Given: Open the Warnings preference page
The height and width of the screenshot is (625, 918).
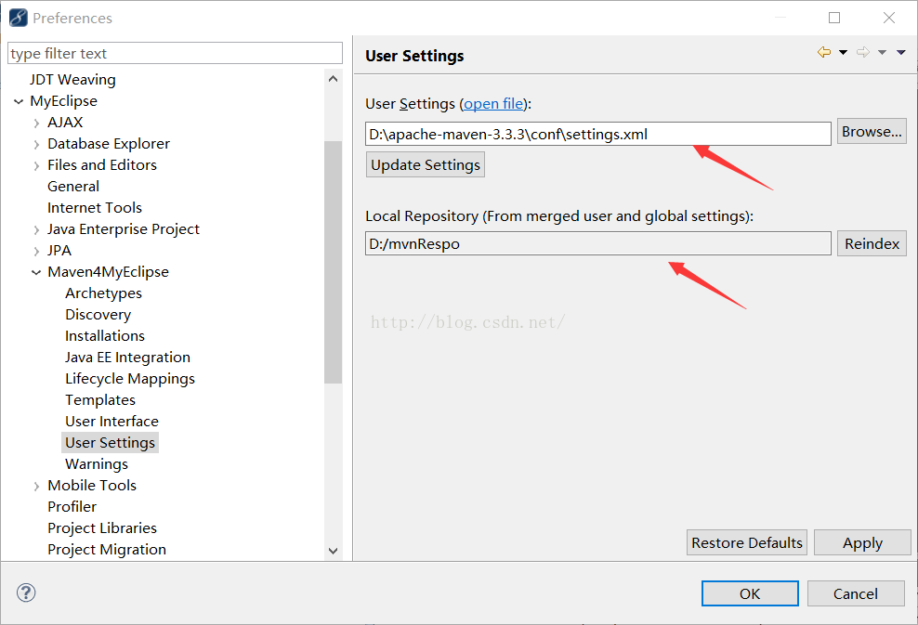Looking at the screenshot, I should 97,464.
